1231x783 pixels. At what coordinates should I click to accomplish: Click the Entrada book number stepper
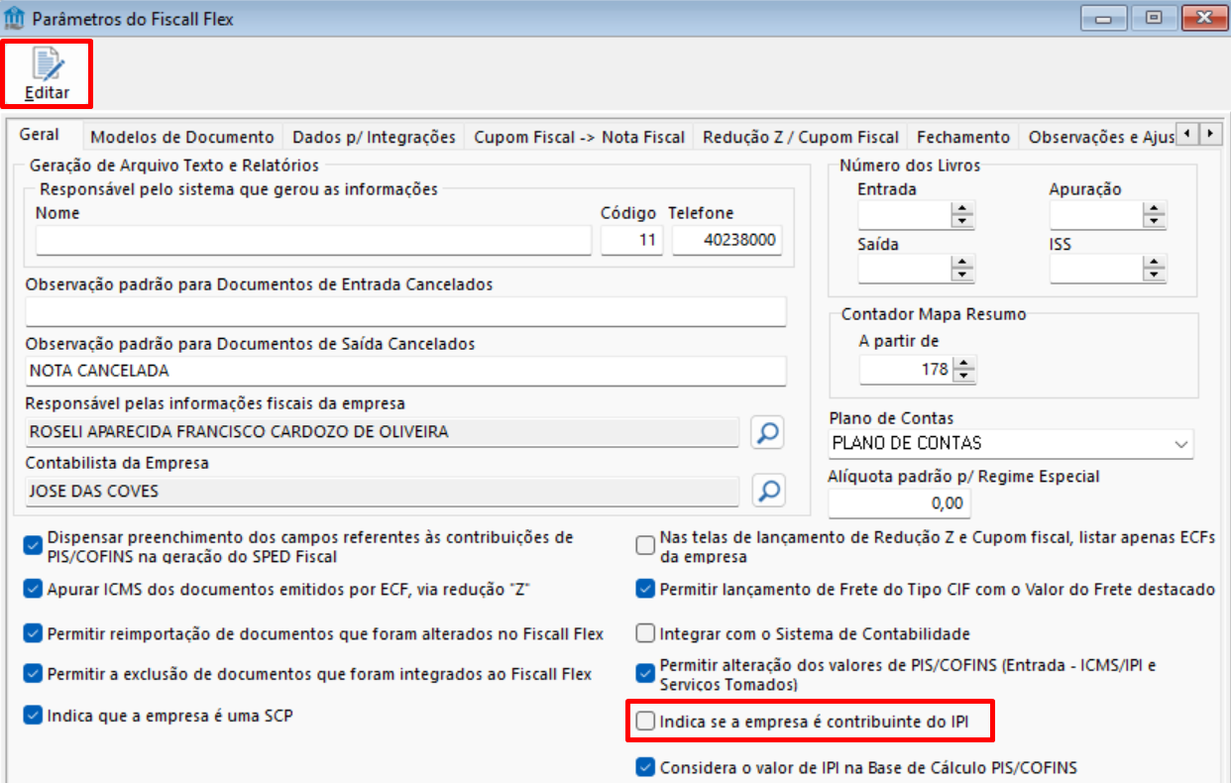[962, 215]
